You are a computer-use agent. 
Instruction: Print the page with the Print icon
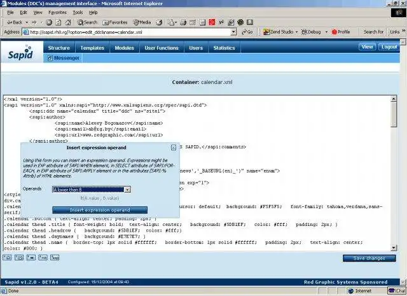pos(183,23)
